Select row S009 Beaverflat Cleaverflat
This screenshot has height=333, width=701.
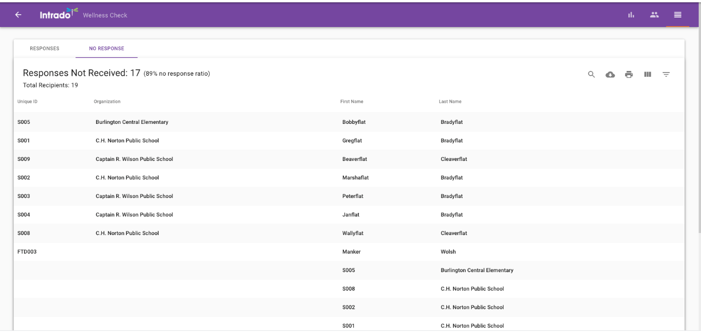click(x=212, y=159)
